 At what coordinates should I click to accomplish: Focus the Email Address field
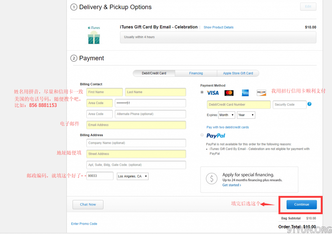[136, 125]
